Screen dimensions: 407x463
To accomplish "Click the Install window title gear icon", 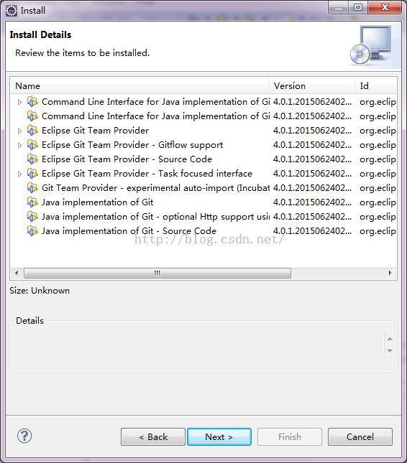I will point(12,11).
